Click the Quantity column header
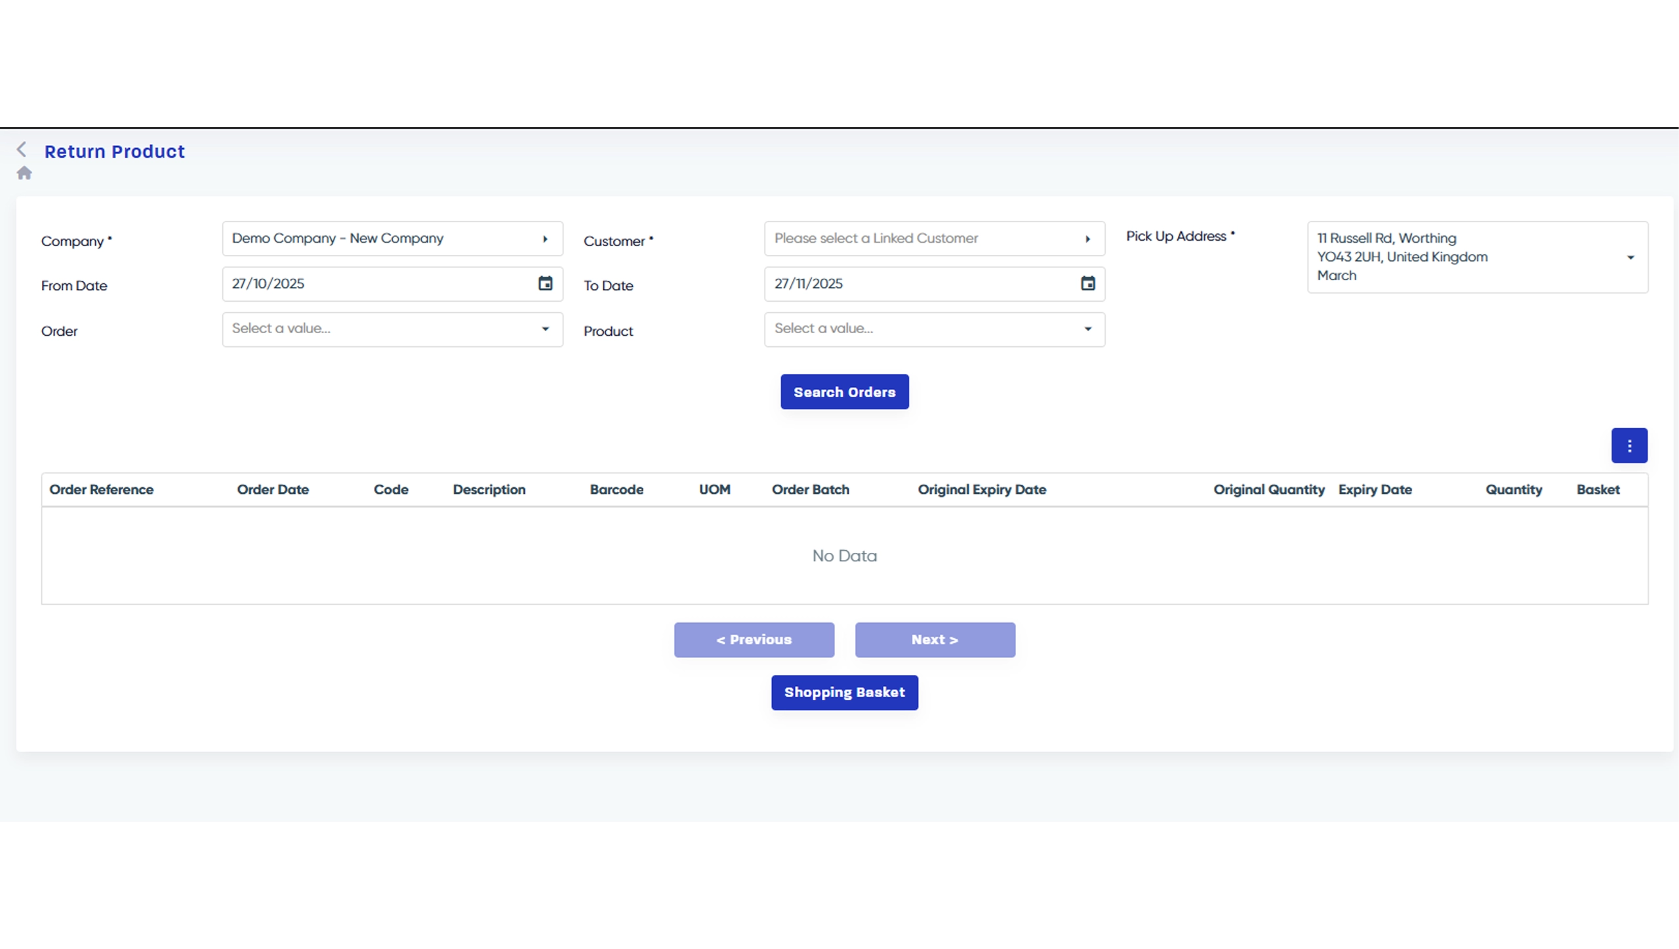1679x949 pixels. pos(1513,489)
